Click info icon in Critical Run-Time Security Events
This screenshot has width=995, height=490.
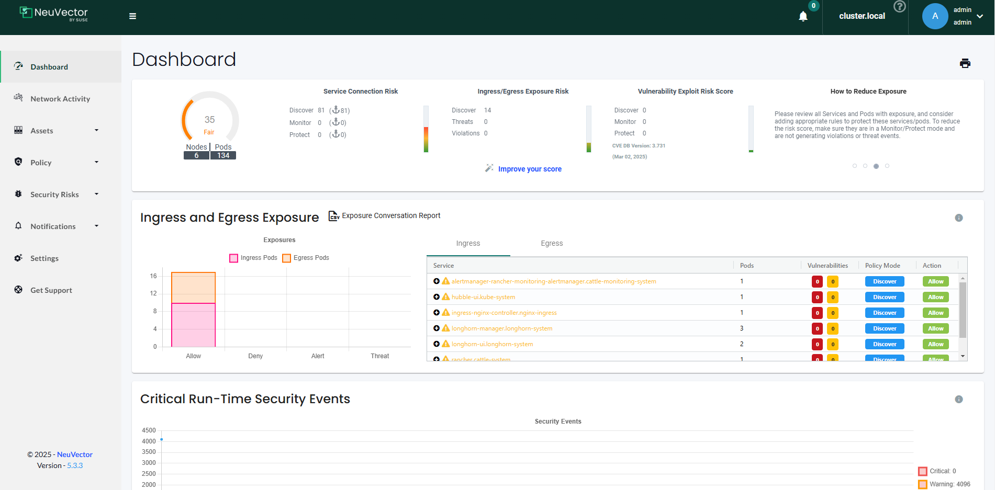tap(958, 399)
